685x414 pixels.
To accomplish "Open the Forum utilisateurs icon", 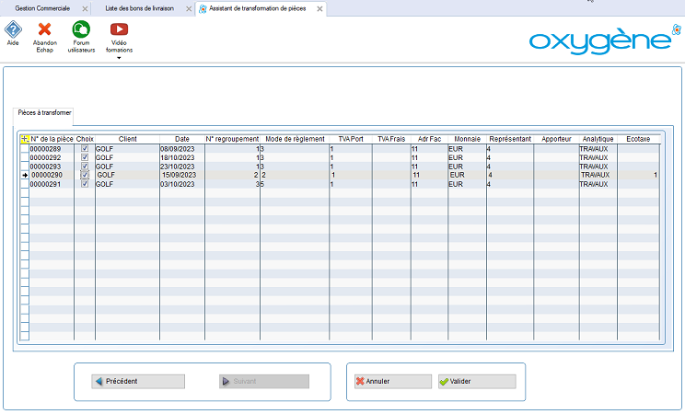I will click(x=82, y=29).
